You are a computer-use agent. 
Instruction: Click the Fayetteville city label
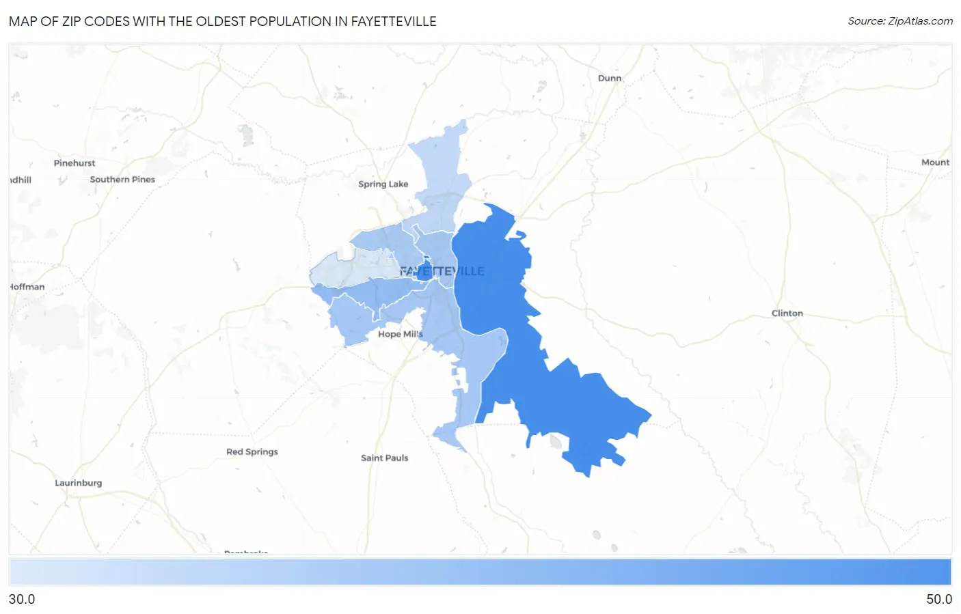click(x=442, y=271)
